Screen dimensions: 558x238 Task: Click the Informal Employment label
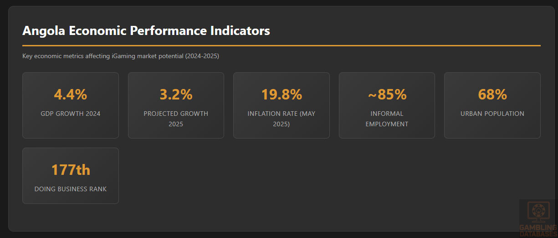(387, 119)
